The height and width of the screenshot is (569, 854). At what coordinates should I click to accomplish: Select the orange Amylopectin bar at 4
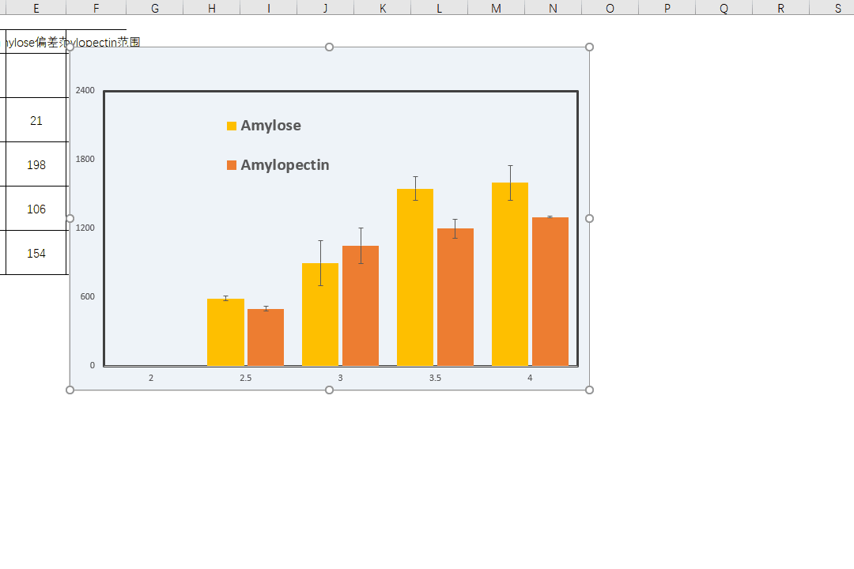tap(550, 292)
